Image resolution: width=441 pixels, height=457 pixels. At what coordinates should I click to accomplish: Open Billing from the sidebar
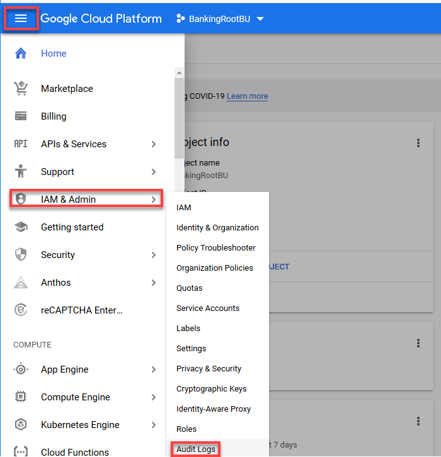click(x=54, y=116)
